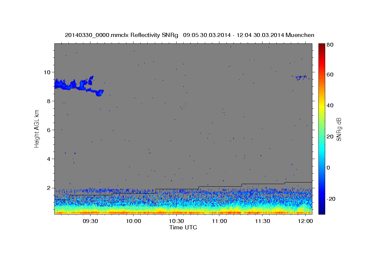Select the 'Height AGL km' axis label
Image resolution: width=386 pixels, height=257 pixels.
37,128
